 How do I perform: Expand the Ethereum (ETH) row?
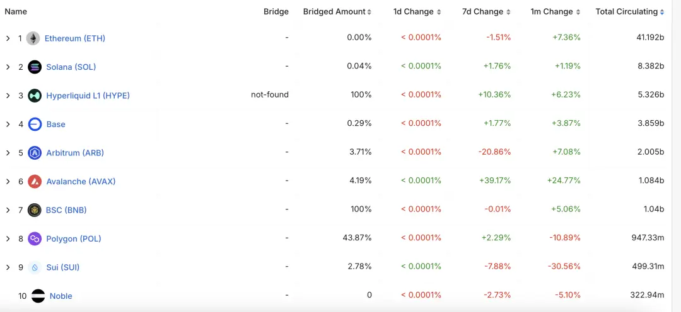[8, 38]
